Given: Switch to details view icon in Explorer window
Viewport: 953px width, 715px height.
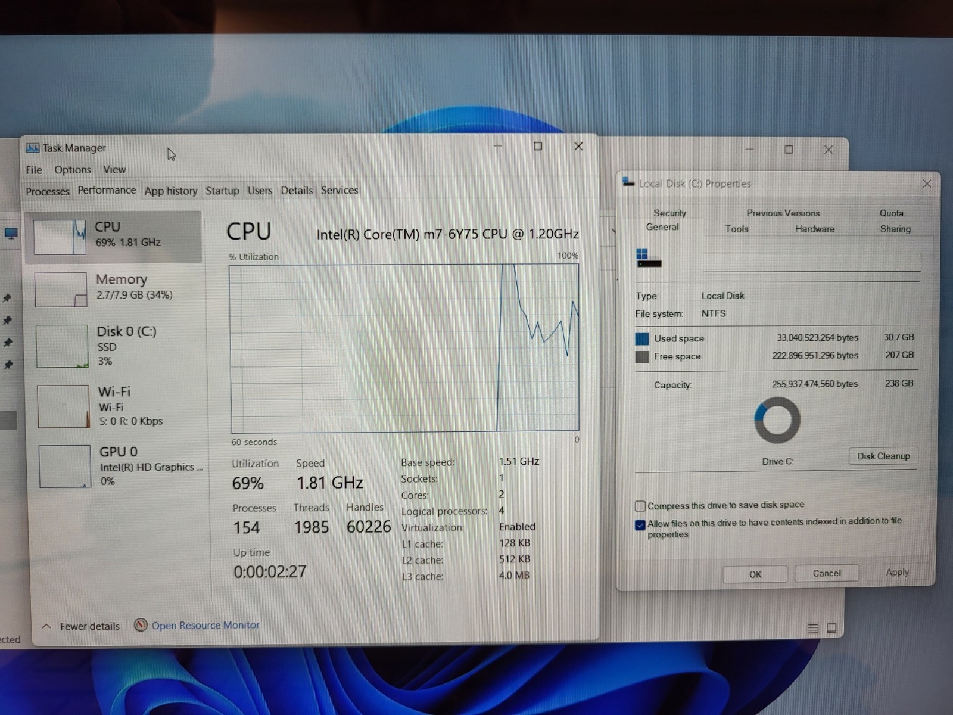Looking at the screenshot, I should click(x=813, y=628).
